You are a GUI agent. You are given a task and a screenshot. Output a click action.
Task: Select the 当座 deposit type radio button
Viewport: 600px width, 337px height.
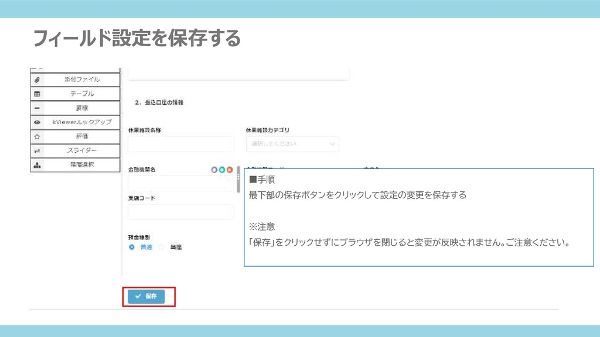[162, 247]
